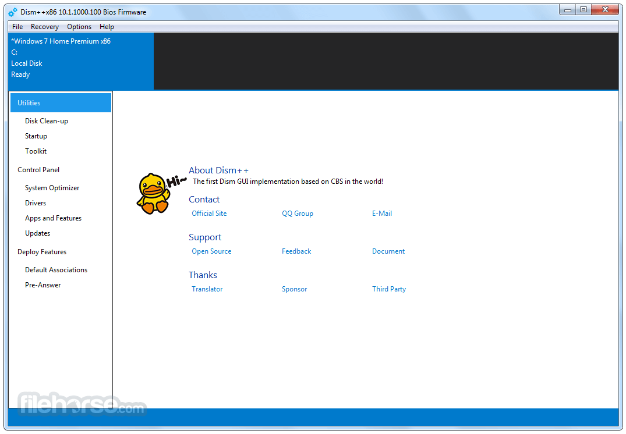Click the Support heading
The image size is (626, 434).
[205, 237]
